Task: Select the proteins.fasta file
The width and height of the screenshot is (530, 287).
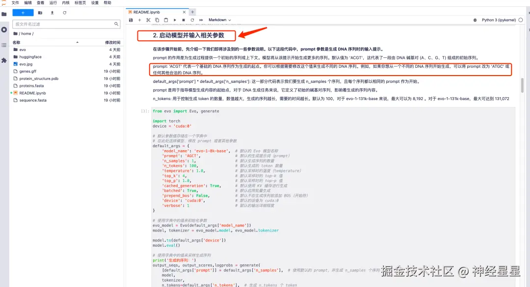Action: (67, 86)
